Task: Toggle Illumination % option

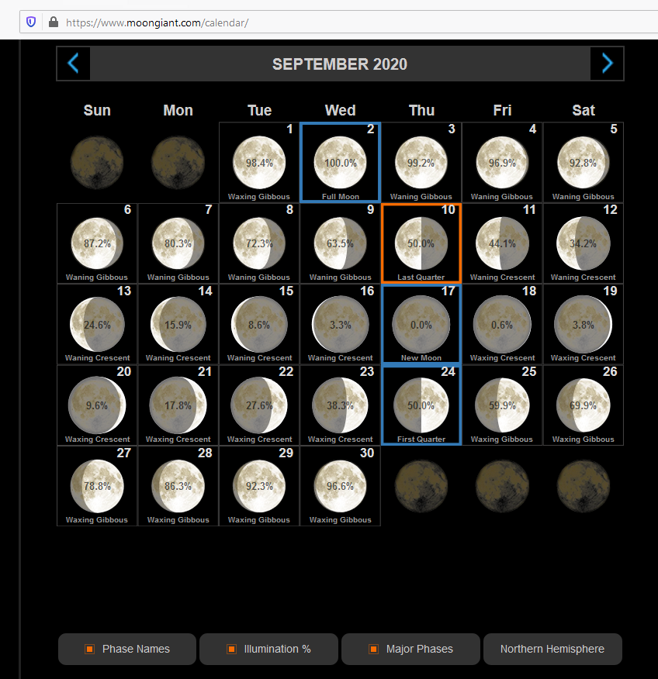Action: [268, 649]
